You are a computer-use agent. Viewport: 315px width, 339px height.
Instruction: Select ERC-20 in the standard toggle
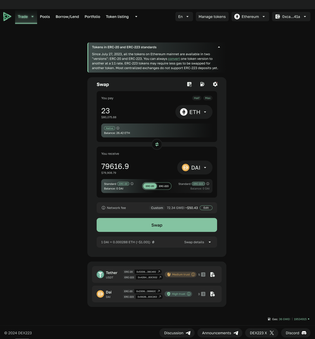150,186
